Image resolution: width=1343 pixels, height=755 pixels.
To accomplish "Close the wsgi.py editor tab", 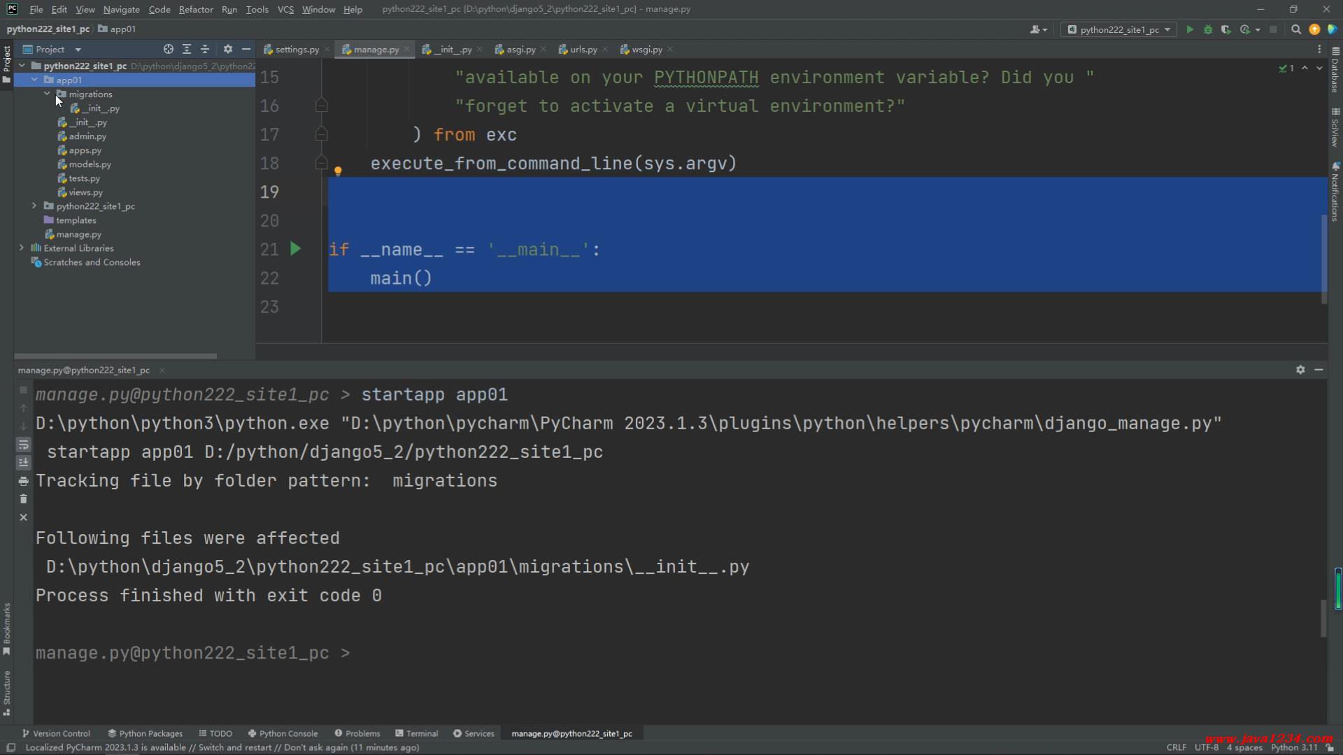I will pos(670,49).
